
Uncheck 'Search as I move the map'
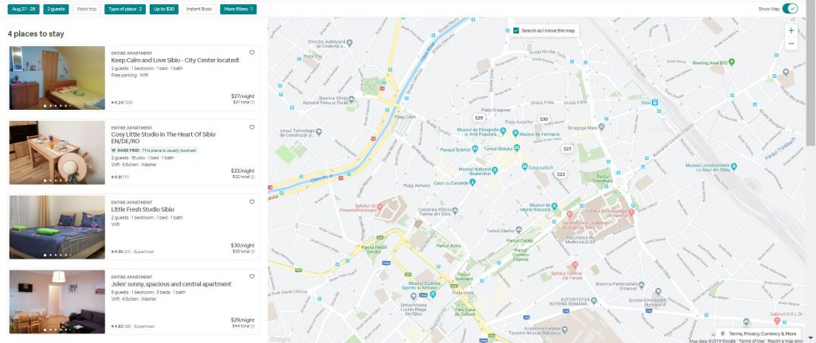(516, 30)
